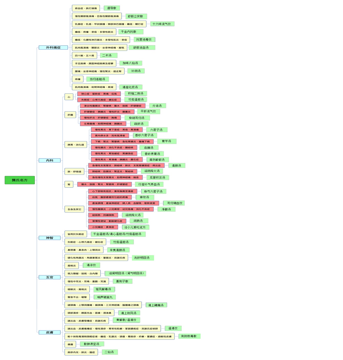Select the 五官 branch node
Screen dimensions: 343x360
point(50,277)
